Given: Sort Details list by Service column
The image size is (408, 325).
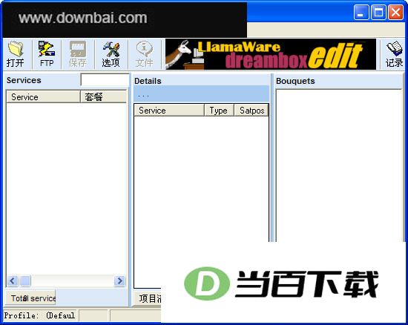Looking at the screenshot, I should [x=169, y=111].
